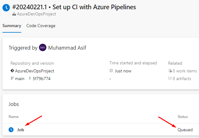Open commit 5f79b774

(42, 79)
